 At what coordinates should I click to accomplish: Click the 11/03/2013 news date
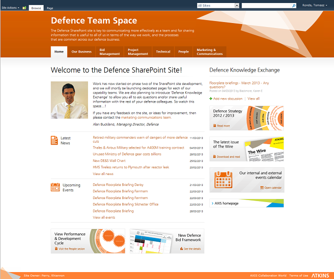click(196, 138)
